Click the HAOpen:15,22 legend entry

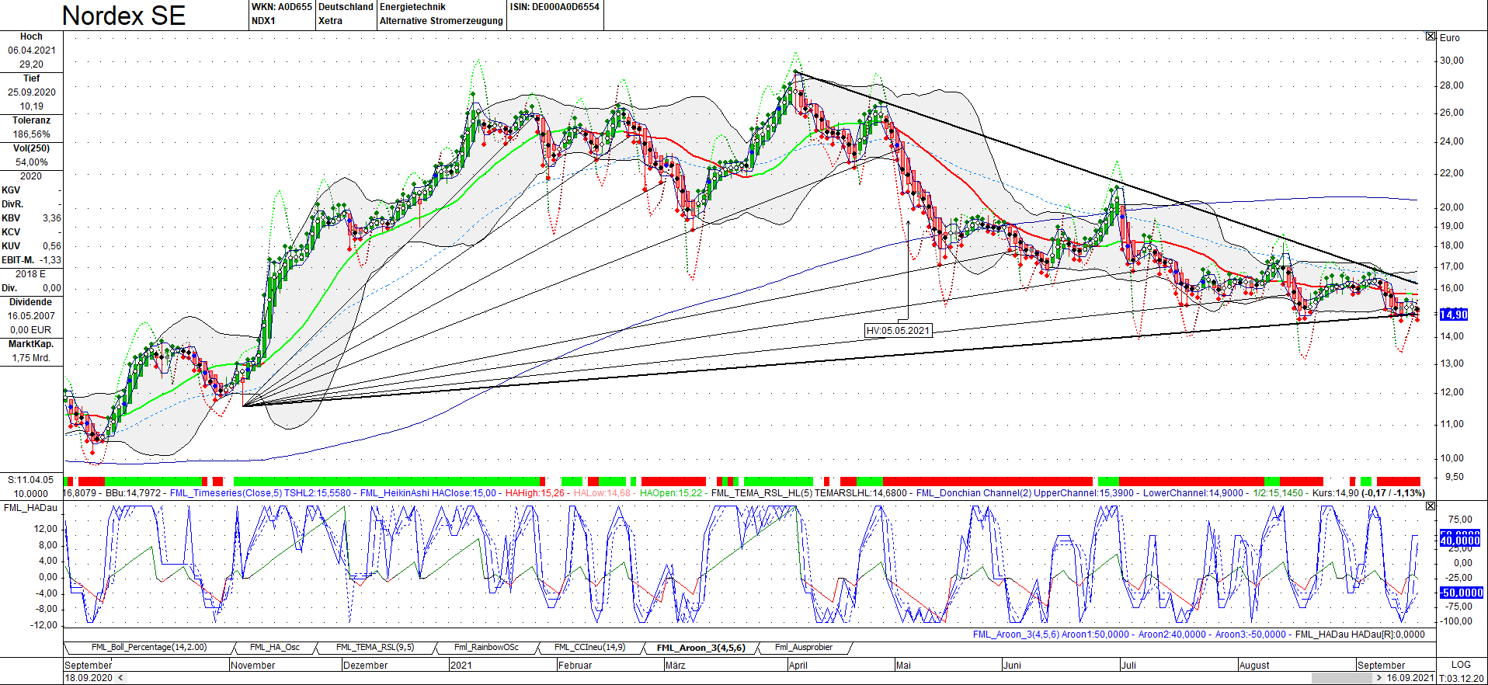671,493
